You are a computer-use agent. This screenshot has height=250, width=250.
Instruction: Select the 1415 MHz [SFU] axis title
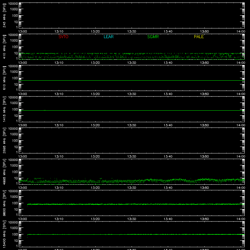click(4, 109)
